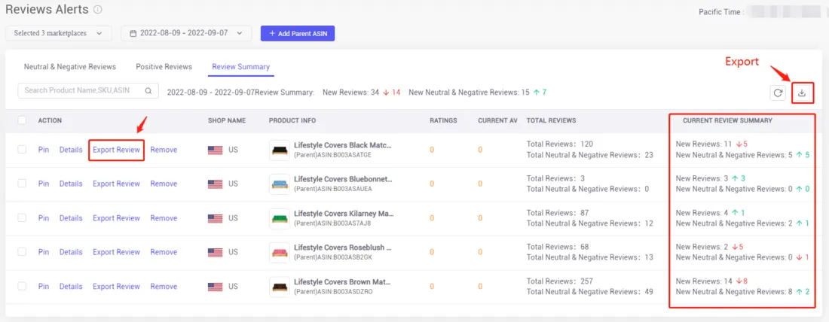
Task: Click the PRODUCT INFO column header
Action: 292,121
